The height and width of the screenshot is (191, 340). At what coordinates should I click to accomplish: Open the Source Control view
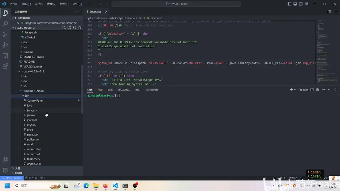(5, 34)
